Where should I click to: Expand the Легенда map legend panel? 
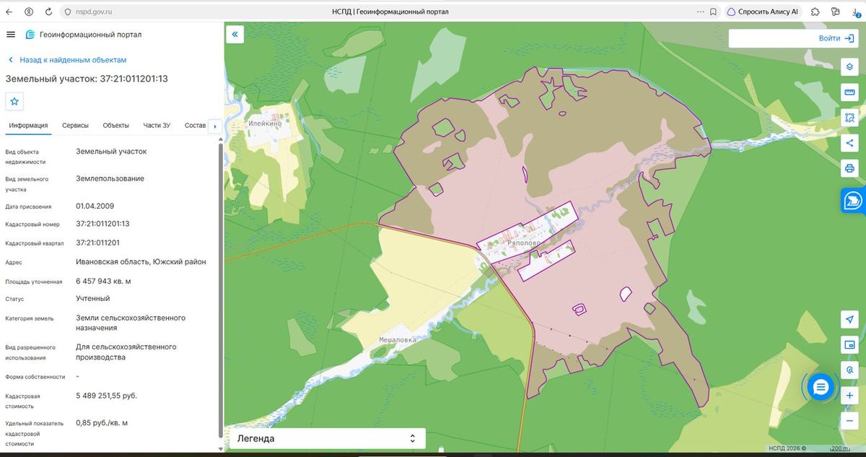click(328, 438)
